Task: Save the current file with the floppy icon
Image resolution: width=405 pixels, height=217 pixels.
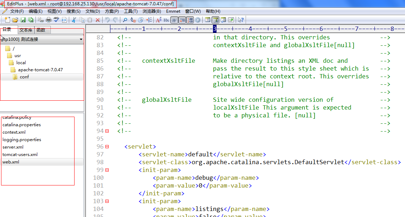Action: pyautogui.click(x=23, y=20)
